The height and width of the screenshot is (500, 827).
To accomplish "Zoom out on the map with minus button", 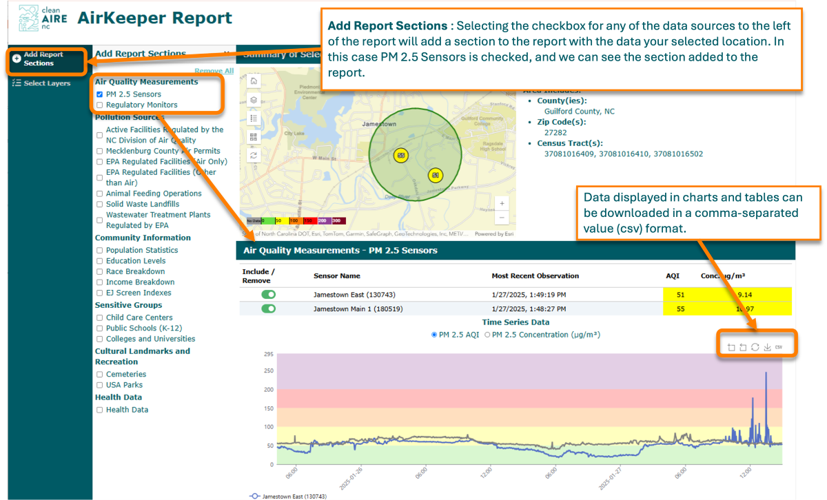I will 502,218.
